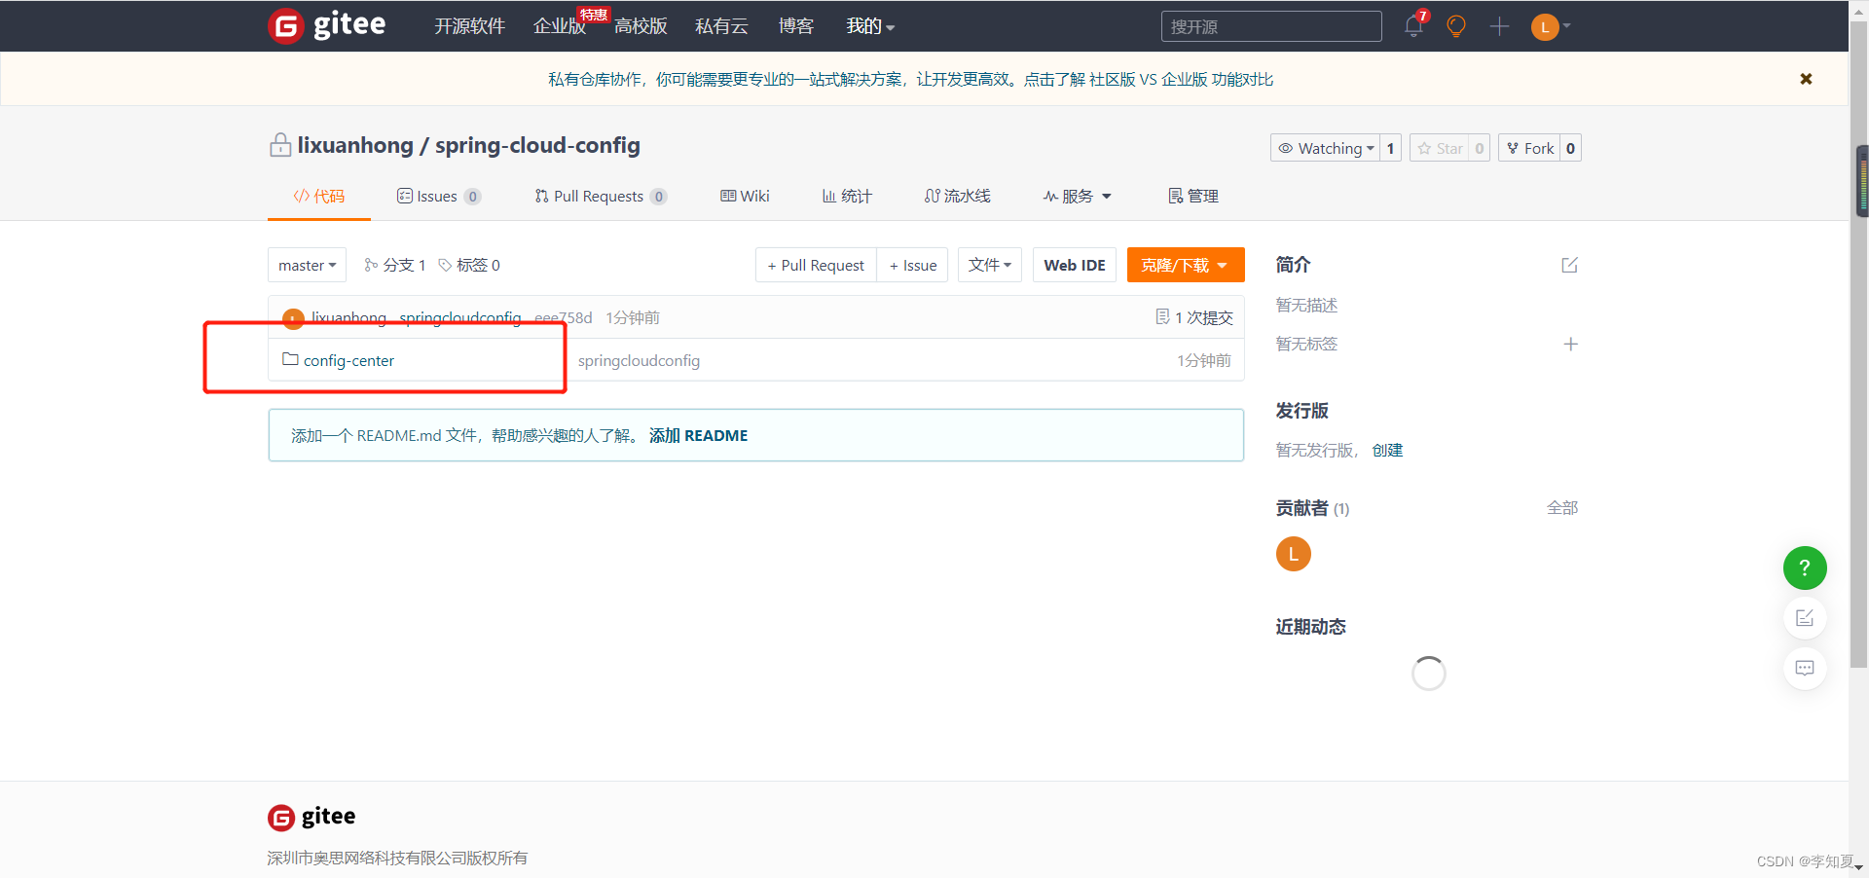
Task: Click the Gitee logo in header
Action: tap(327, 25)
